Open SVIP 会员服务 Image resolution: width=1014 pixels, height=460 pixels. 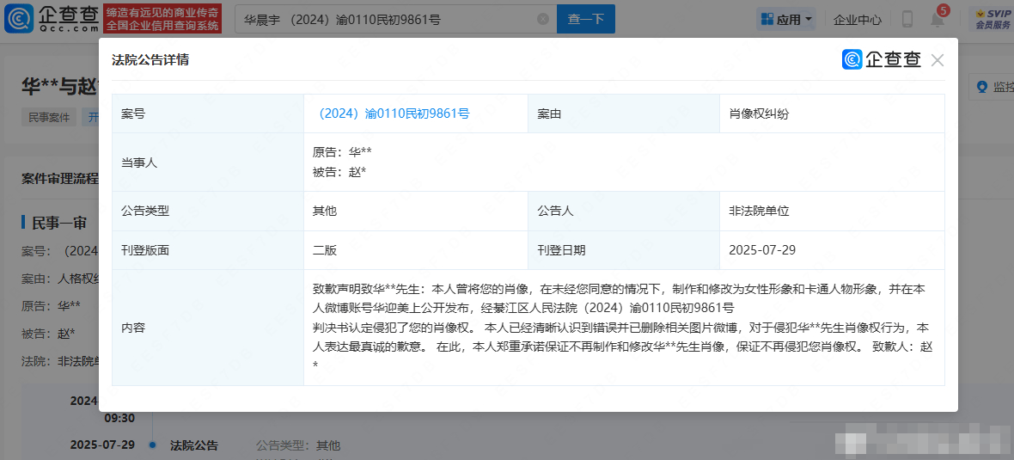tap(993, 20)
